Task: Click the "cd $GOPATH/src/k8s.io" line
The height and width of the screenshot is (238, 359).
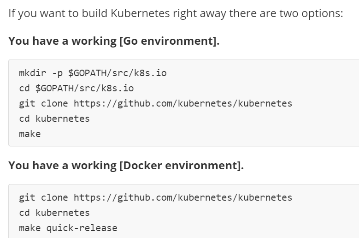Action: pos(76,88)
